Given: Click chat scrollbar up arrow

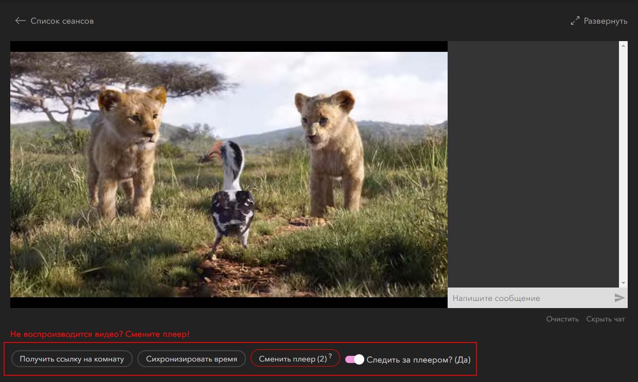Looking at the screenshot, I should click(624, 46).
